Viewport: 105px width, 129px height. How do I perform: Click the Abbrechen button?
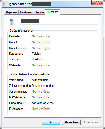click(x=71, y=122)
